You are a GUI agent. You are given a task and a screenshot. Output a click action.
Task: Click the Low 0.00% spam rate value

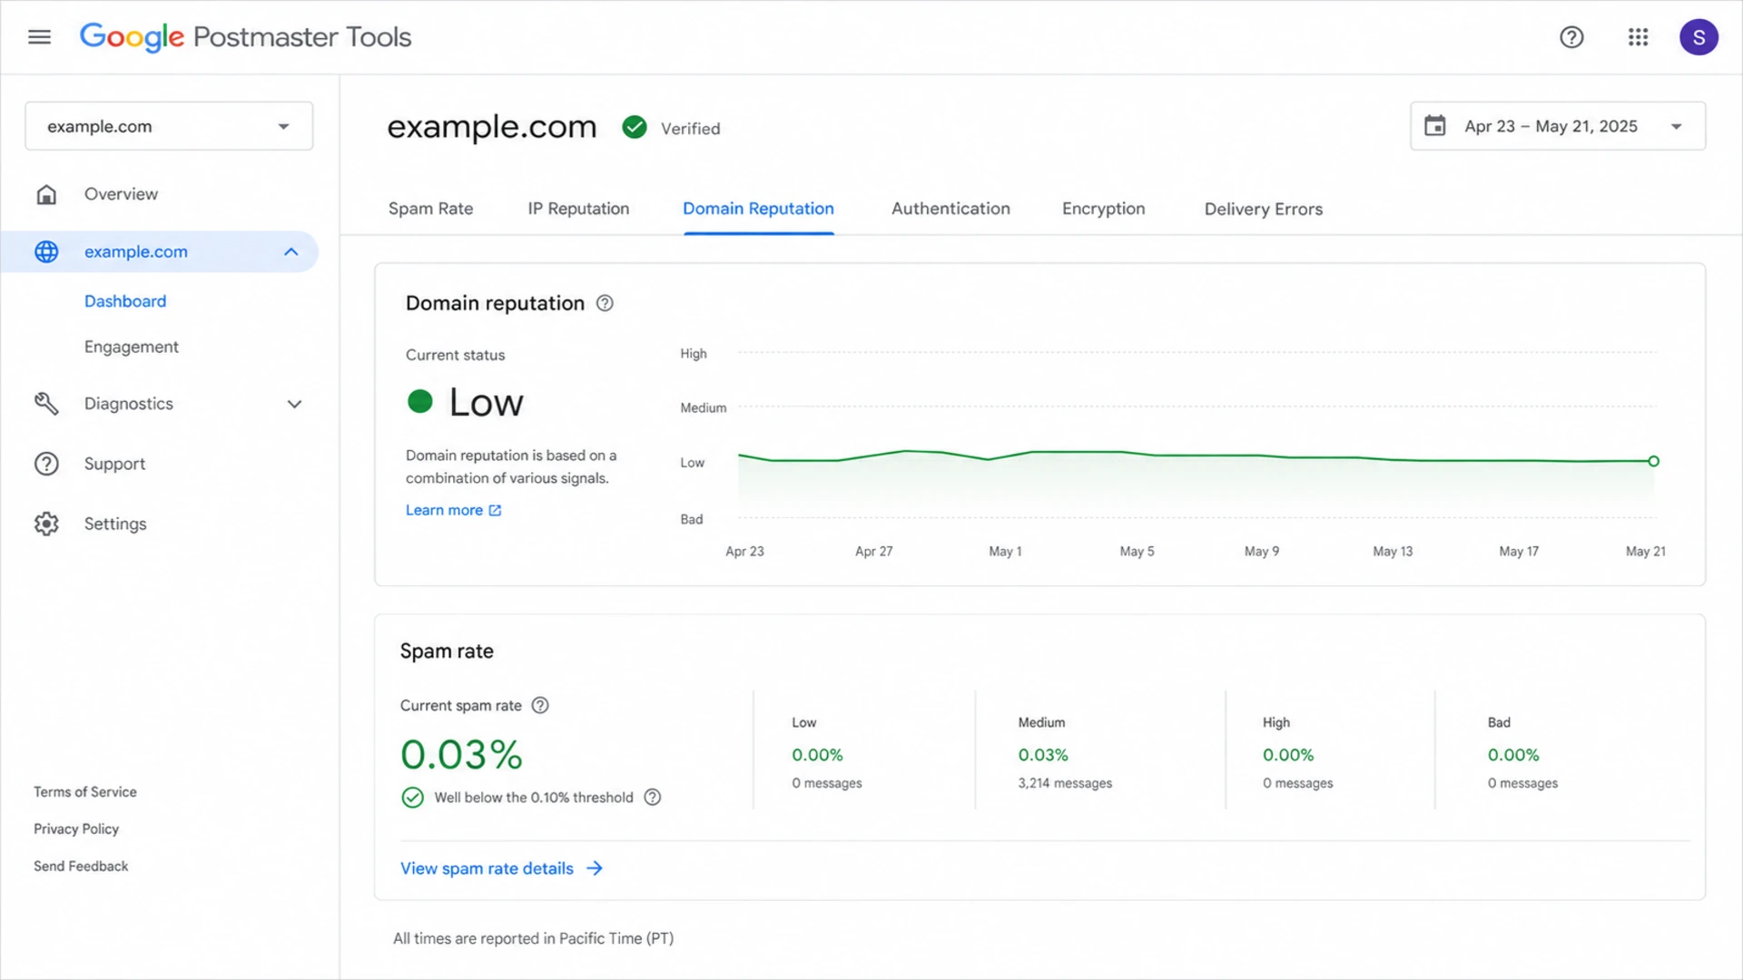pyautogui.click(x=817, y=755)
